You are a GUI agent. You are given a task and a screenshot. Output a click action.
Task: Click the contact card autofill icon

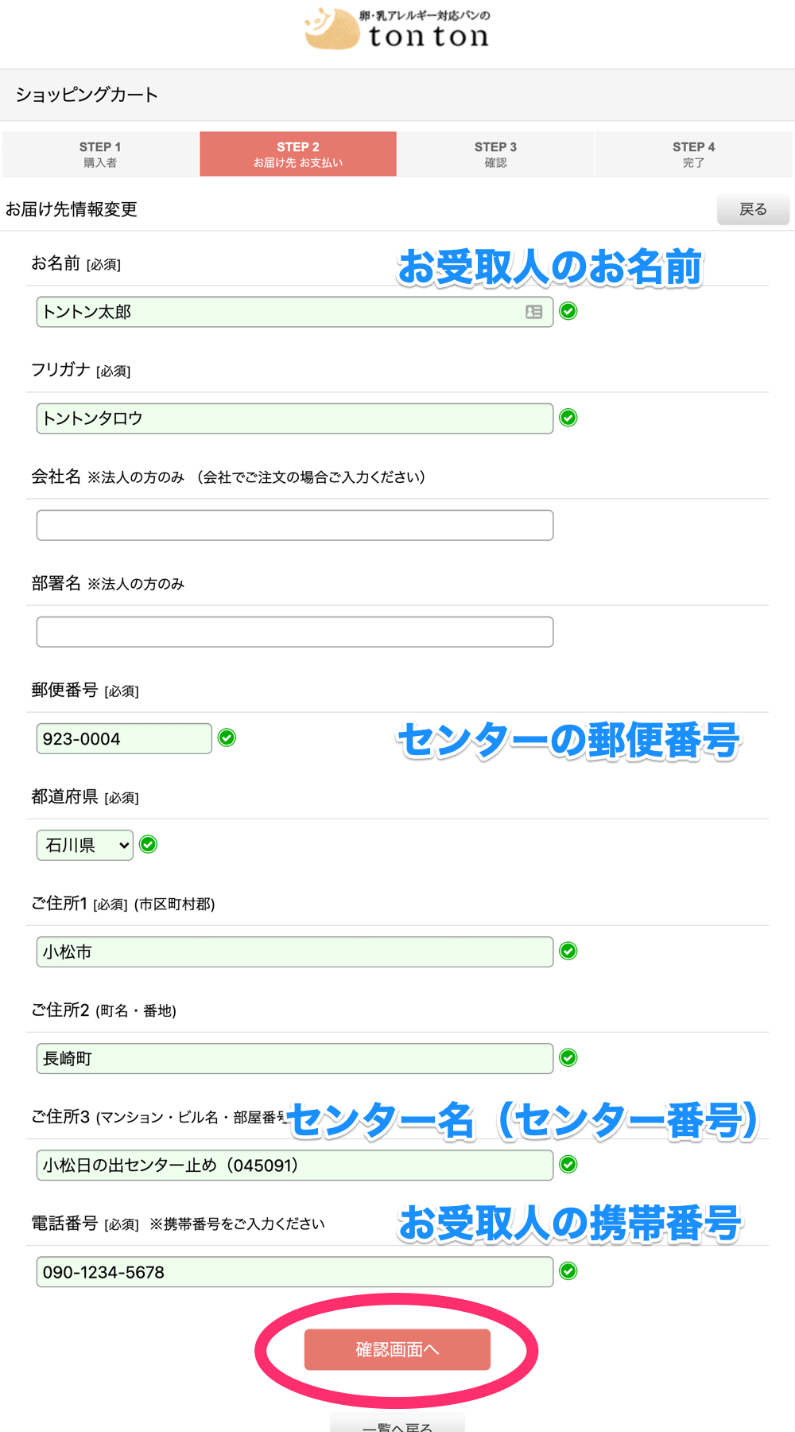534,312
